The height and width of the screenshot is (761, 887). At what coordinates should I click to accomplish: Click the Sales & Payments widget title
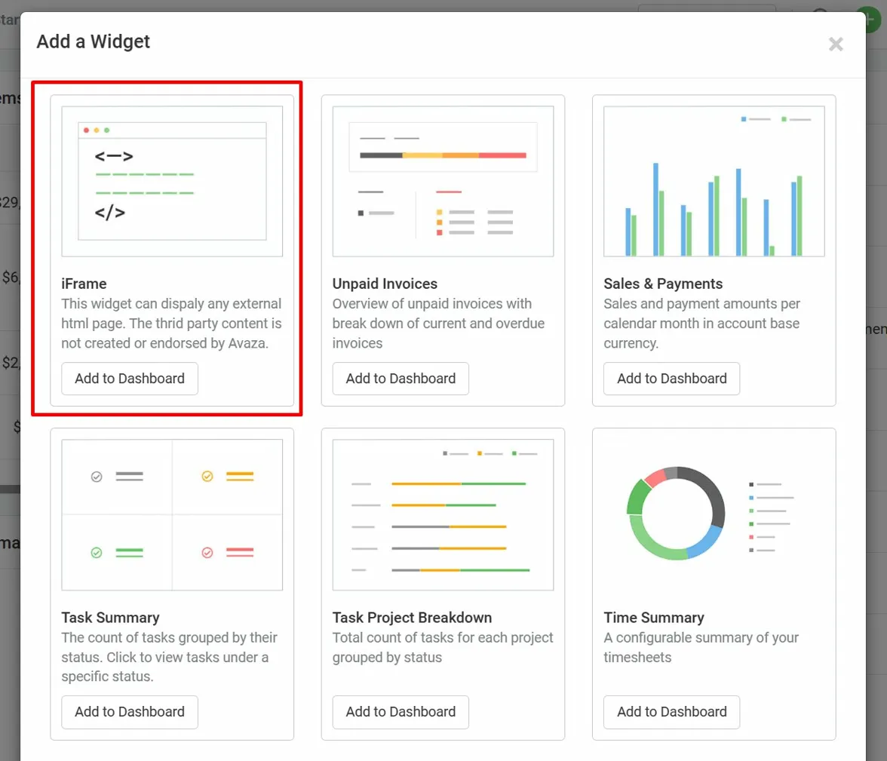(663, 284)
